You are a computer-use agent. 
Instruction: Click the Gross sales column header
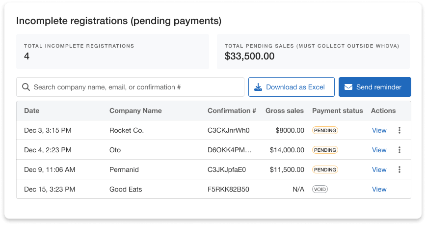point(284,111)
